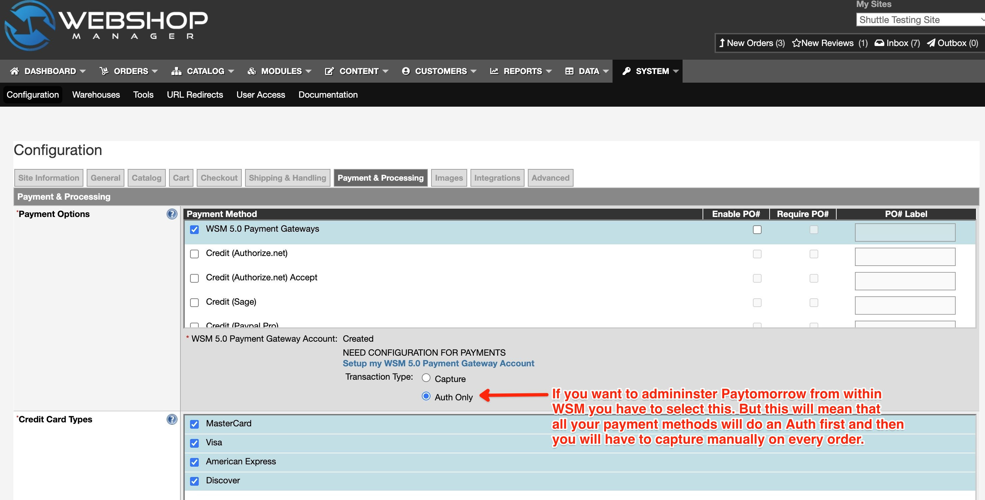Click the Dashboard home icon

pos(15,71)
